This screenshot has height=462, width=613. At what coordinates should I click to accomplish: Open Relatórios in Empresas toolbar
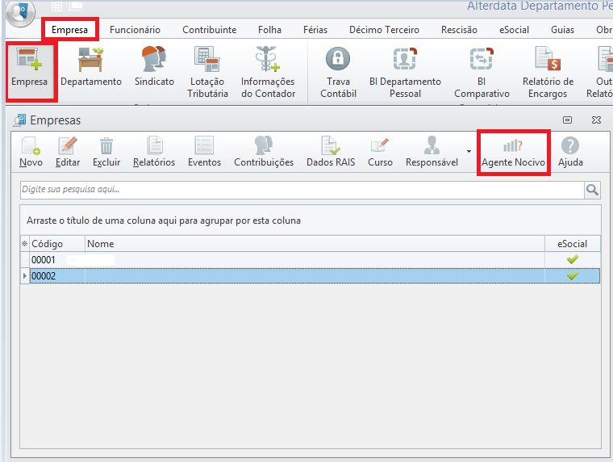click(x=154, y=152)
